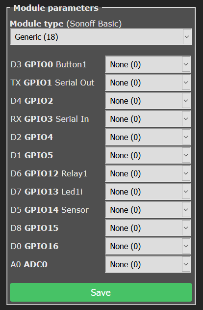203x310 pixels.
Task: Open the D8 GPIO15 dropdown
Action: coord(148,228)
